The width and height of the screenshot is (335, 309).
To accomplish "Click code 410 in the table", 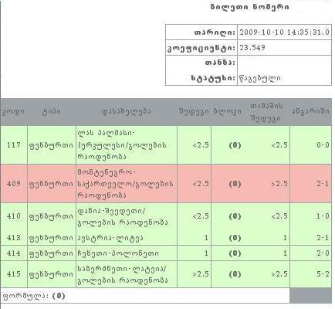I will tap(14, 216).
